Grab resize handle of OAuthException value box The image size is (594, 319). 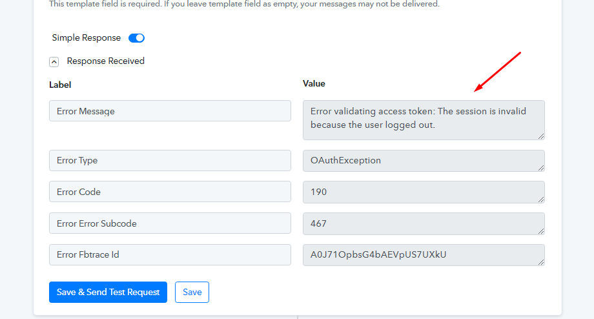[541, 168]
